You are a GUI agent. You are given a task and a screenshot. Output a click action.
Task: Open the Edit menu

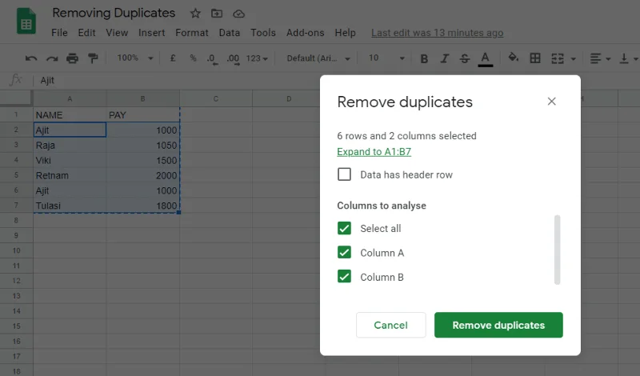[86, 33]
